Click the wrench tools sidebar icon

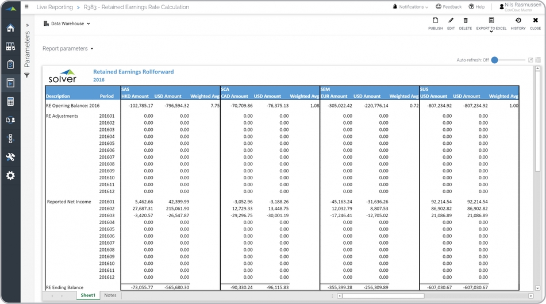point(10,157)
